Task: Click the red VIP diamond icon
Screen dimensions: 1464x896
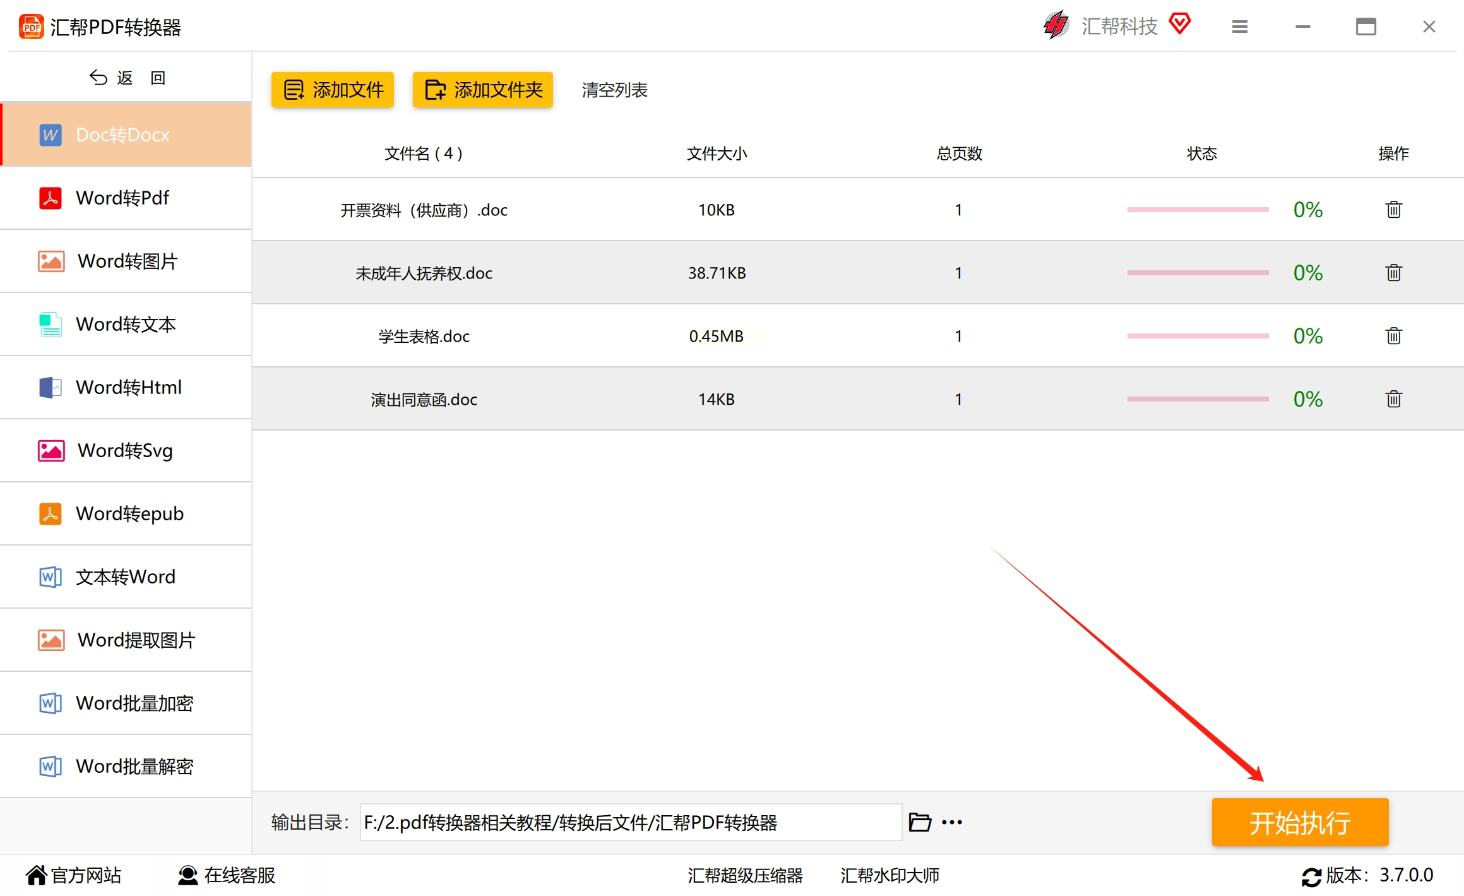Action: point(1179,24)
